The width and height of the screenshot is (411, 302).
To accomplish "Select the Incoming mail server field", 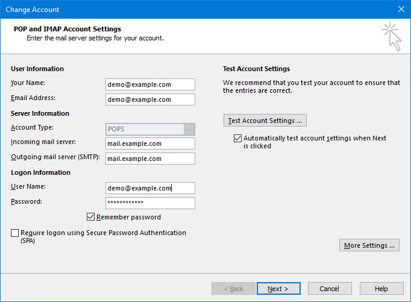I will tap(150, 143).
